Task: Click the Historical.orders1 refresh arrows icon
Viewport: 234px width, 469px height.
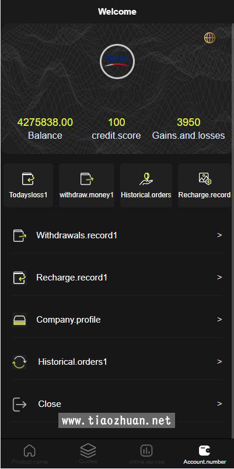Action: click(x=20, y=362)
